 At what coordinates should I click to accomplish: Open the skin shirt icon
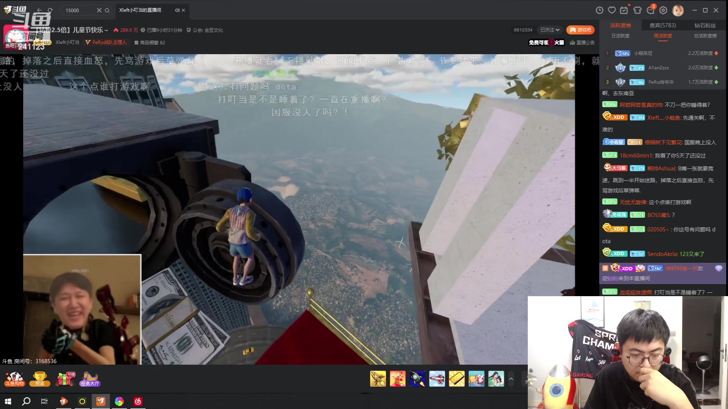click(x=637, y=10)
